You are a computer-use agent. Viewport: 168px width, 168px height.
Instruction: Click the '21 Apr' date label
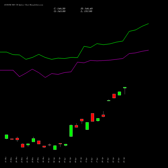108,160
